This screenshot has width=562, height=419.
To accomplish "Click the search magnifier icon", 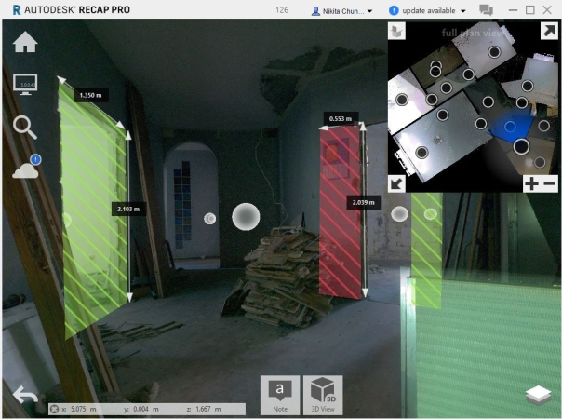I will [x=25, y=128].
